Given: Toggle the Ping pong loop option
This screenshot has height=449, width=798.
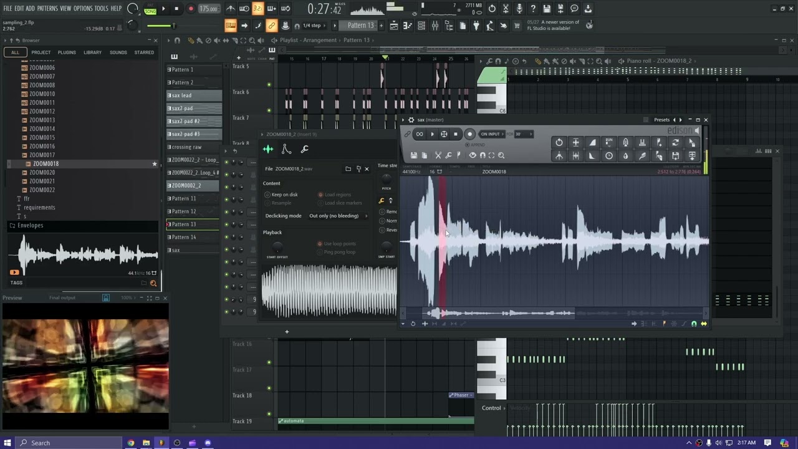Looking at the screenshot, I should click(x=337, y=252).
